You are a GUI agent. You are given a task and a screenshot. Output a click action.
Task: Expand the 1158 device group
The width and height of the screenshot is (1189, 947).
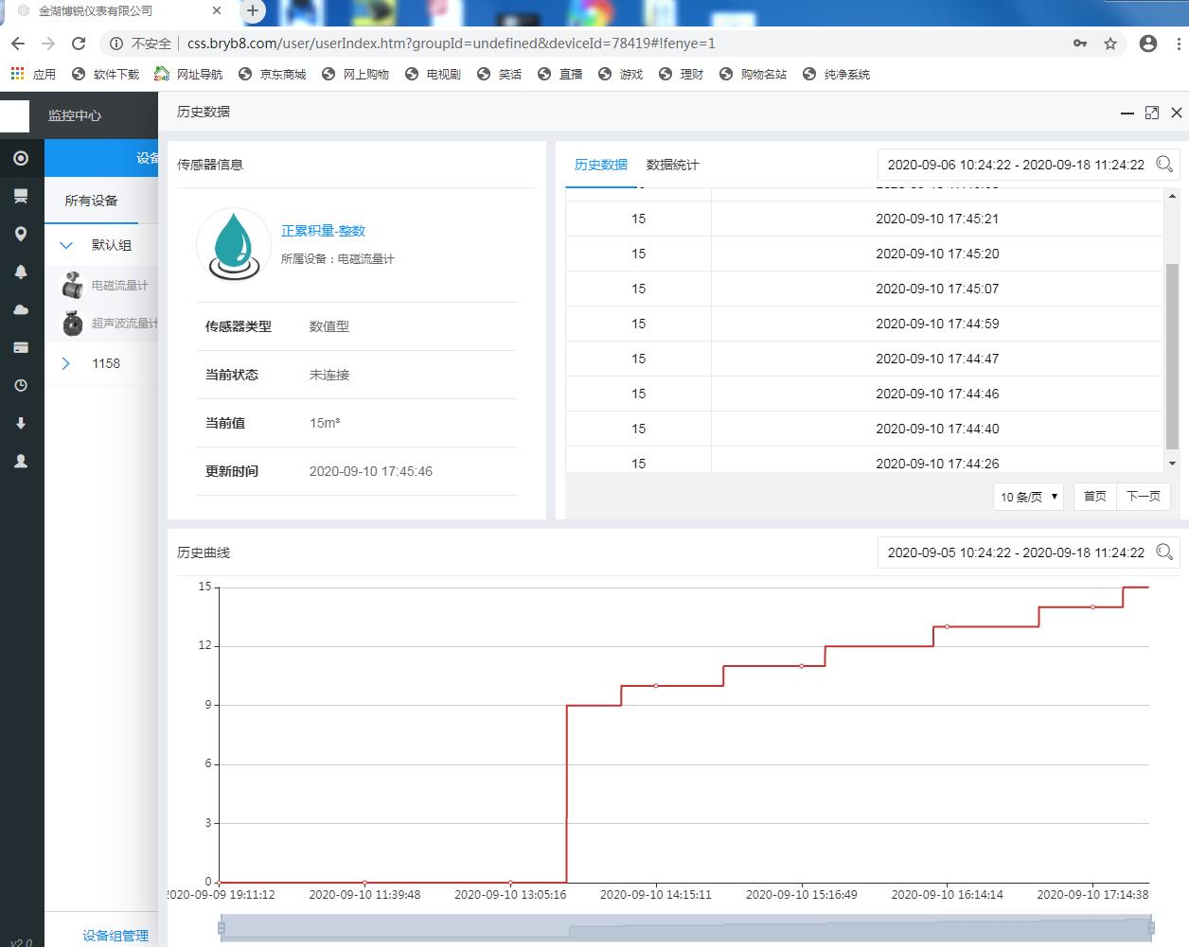[x=66, y=363]
